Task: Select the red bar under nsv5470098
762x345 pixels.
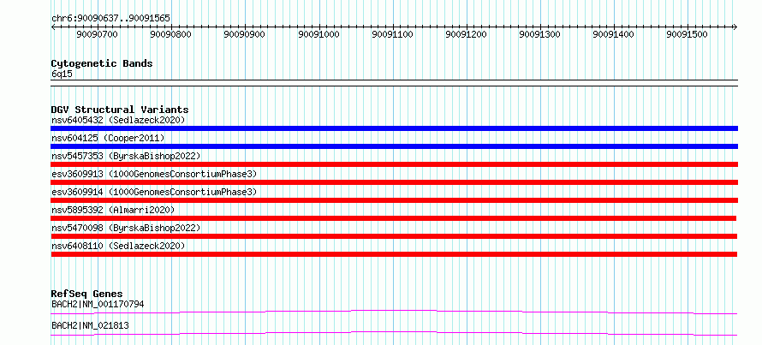Action: [394, 236]
